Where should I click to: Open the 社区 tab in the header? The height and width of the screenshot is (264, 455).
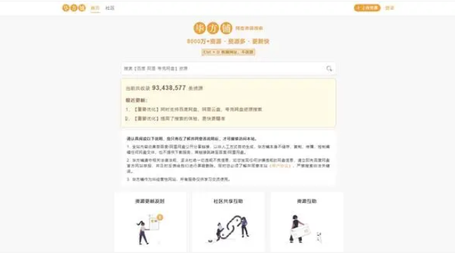(x=110, y=8)
